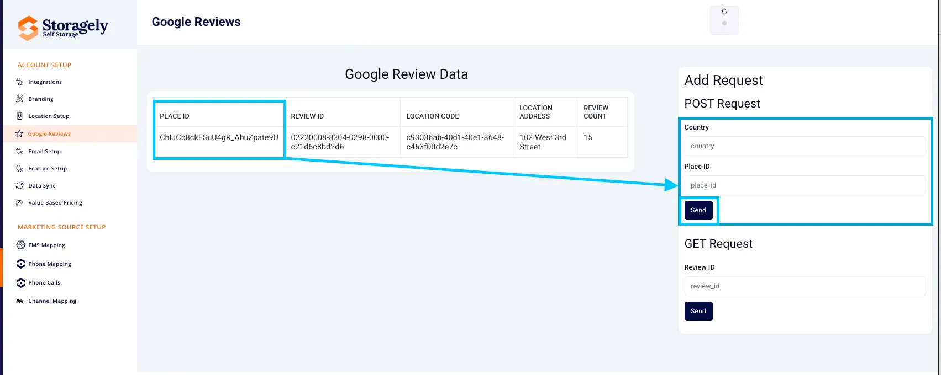
Task: Click the Feature Setup icon
Action: point(20,168)
